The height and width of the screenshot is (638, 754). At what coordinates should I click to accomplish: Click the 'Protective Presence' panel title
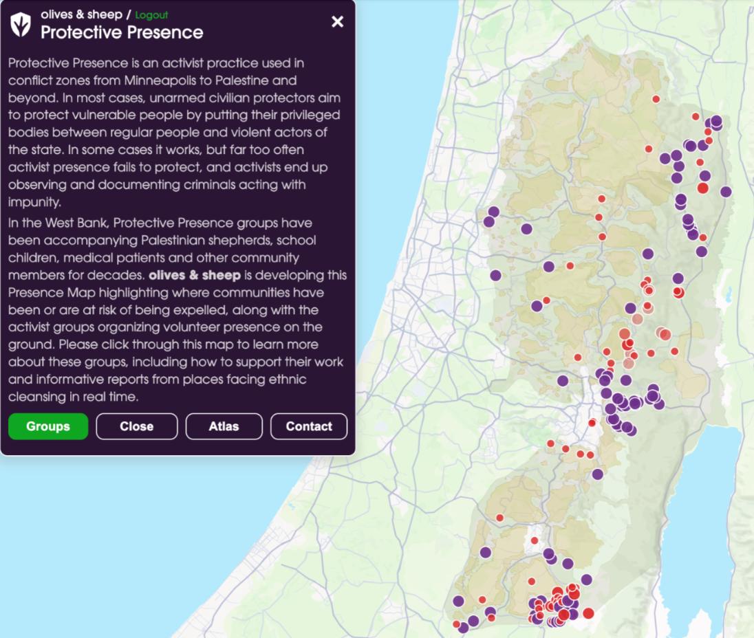(x=122, y=32)
